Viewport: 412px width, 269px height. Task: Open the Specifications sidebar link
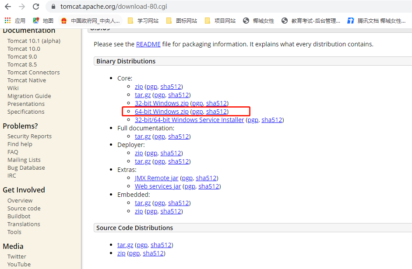click(x=26, y=112)
